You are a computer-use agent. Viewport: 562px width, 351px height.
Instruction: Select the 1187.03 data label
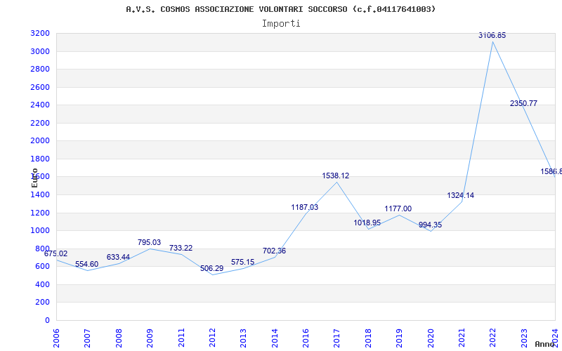(305, 207)
